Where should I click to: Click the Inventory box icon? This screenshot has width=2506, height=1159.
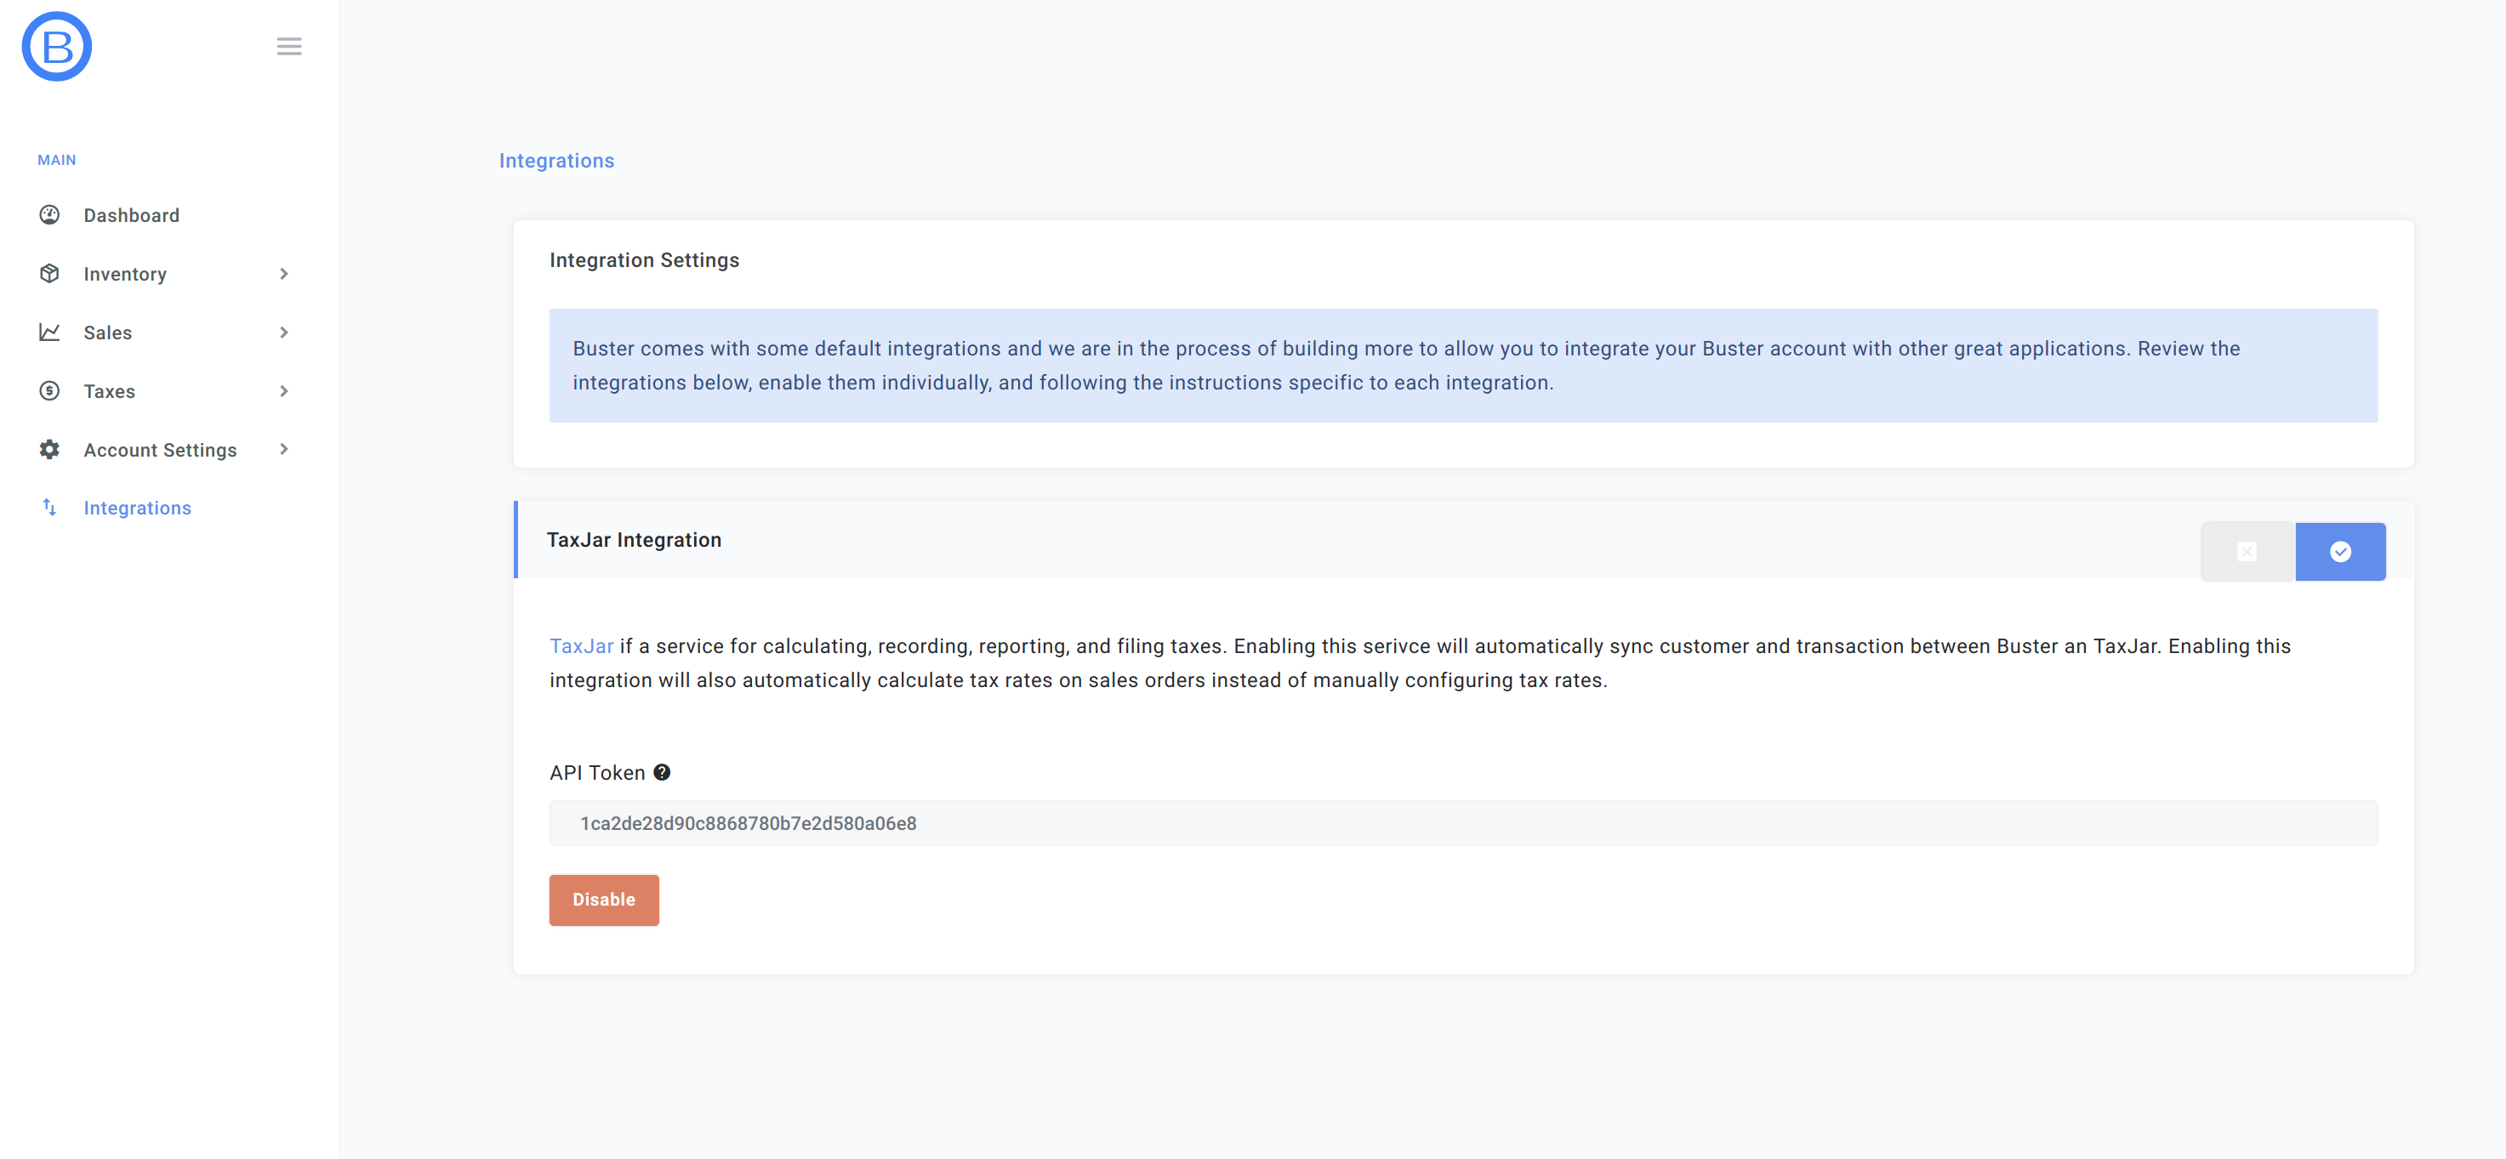[x=49, y=274]
